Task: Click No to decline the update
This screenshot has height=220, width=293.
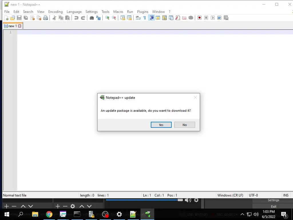Action: point(185,125)
